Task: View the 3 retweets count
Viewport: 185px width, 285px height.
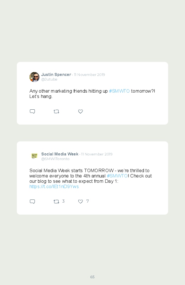Action: click(63, 201)
